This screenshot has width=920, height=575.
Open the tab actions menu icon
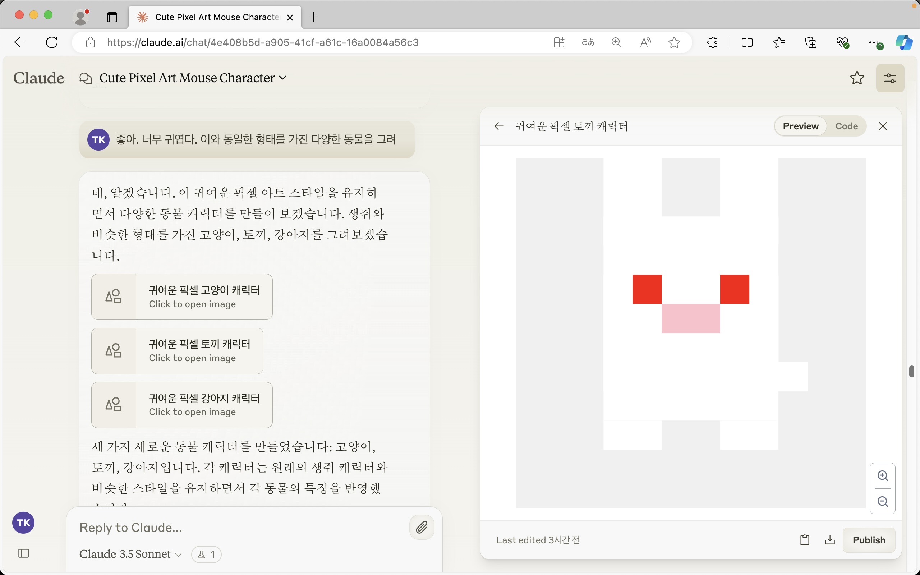112,17
